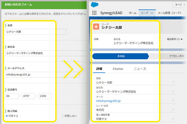Expand the リード tab chevron menu
The width and height of the screenshot is (187, 124).
[152, 13]
